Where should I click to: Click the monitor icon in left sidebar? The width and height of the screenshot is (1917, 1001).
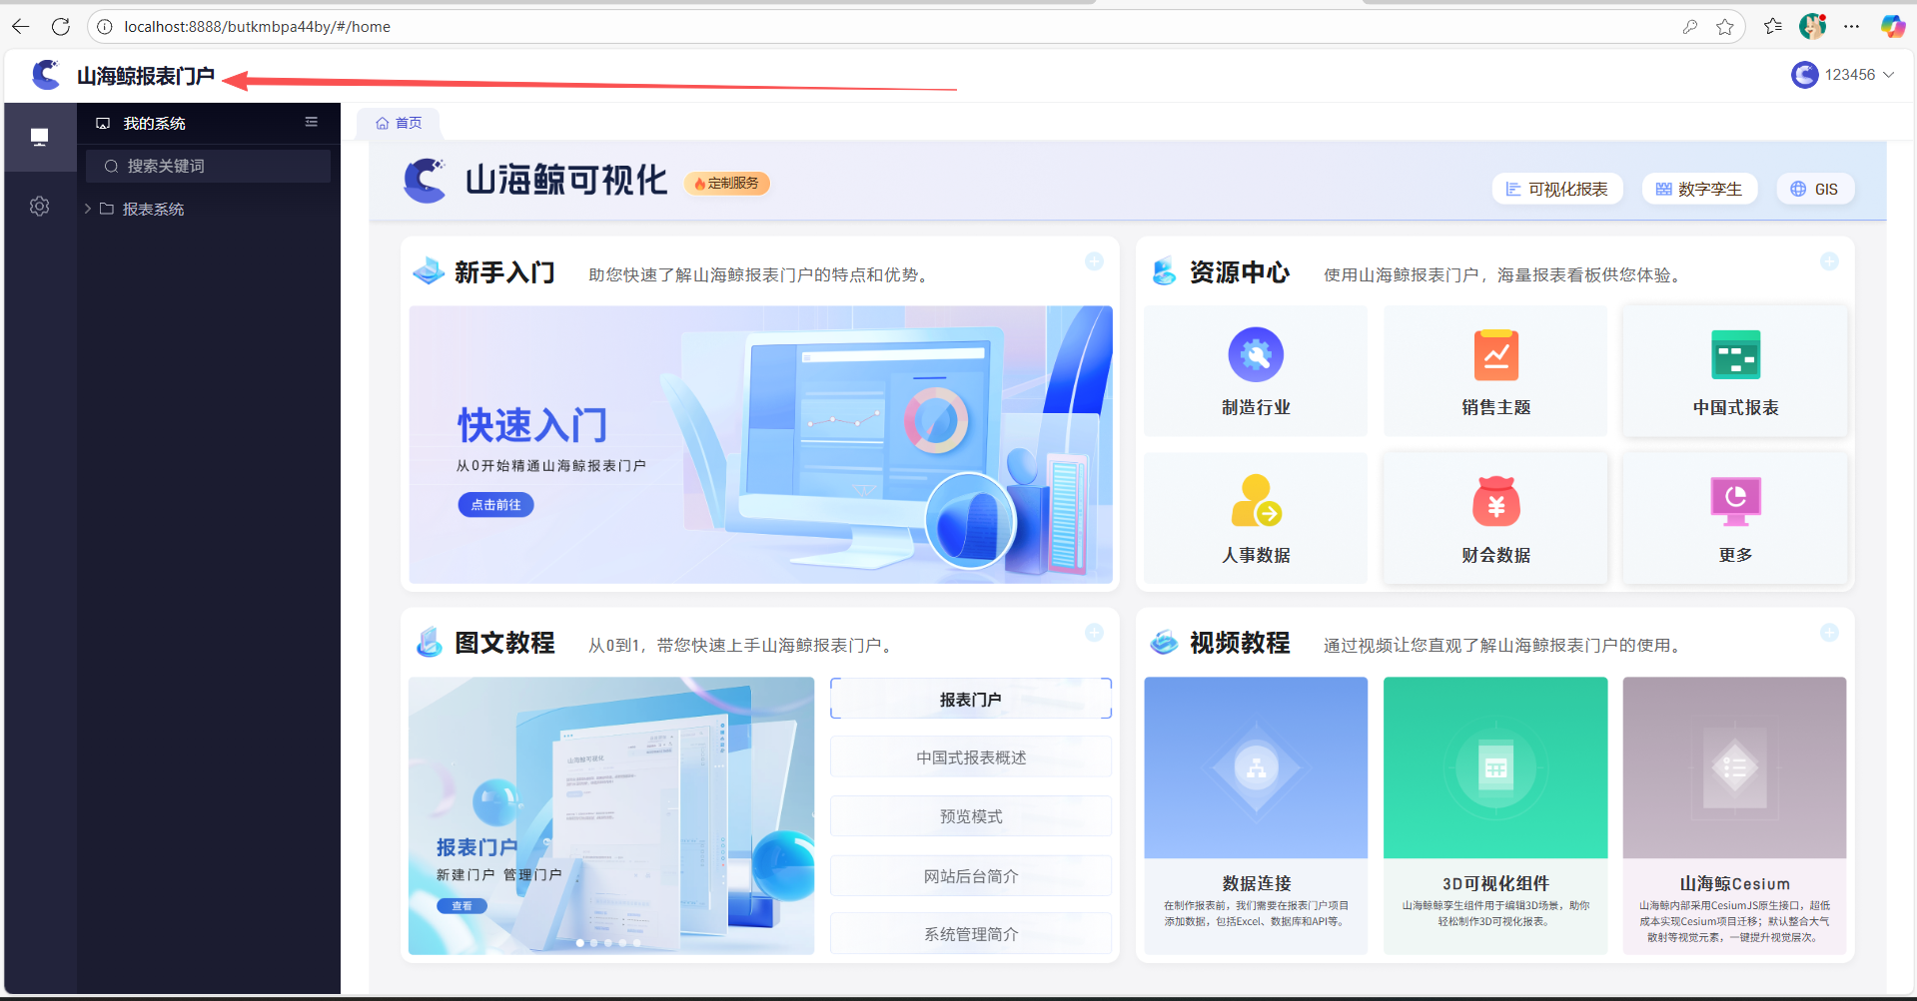(x=39, y=137)
